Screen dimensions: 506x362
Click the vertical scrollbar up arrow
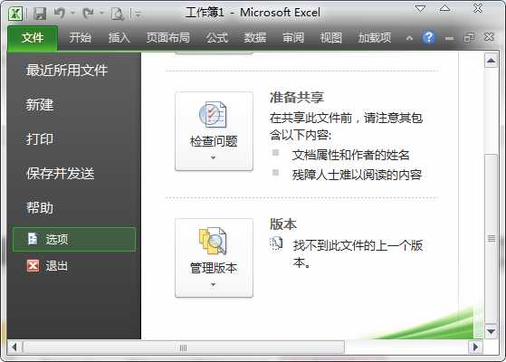pyautogui.click(x=492, y=61)
